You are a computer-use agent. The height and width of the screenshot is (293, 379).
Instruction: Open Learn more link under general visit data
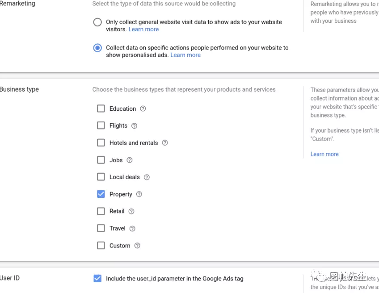pyautogui.click(x=143, y=29)
